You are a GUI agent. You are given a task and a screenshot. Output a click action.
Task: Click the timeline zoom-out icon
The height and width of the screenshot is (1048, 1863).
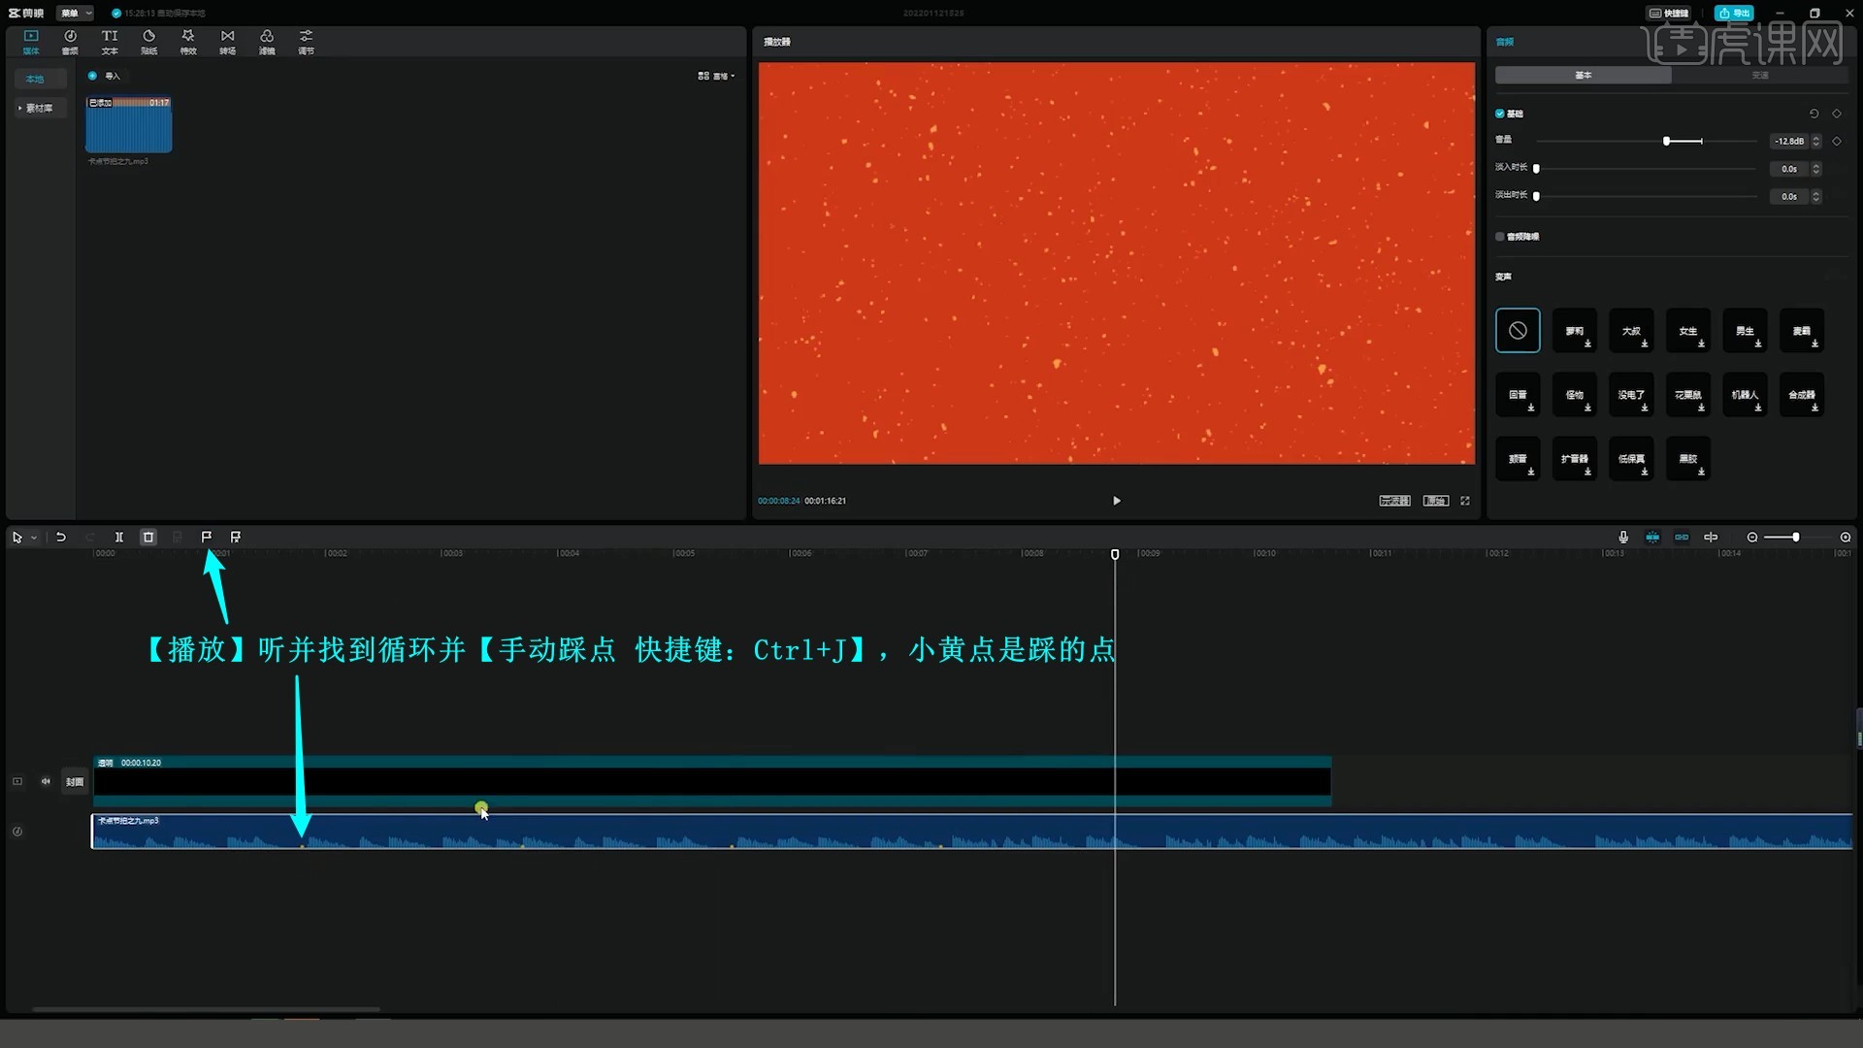coord(1752,537)
